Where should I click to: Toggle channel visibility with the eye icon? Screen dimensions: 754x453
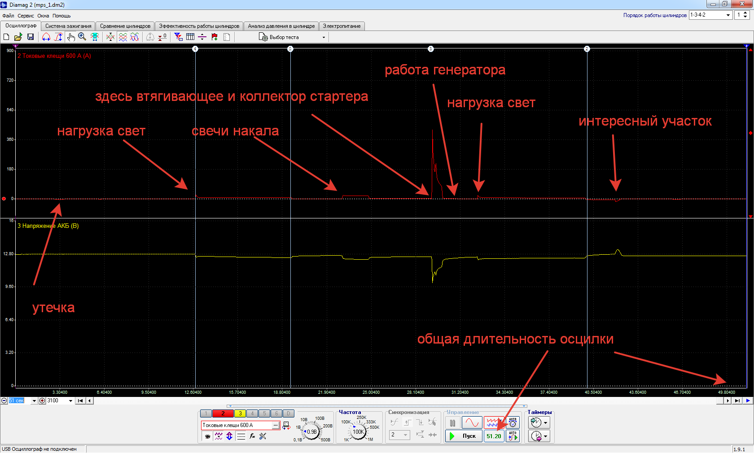[x=207, y=436]
